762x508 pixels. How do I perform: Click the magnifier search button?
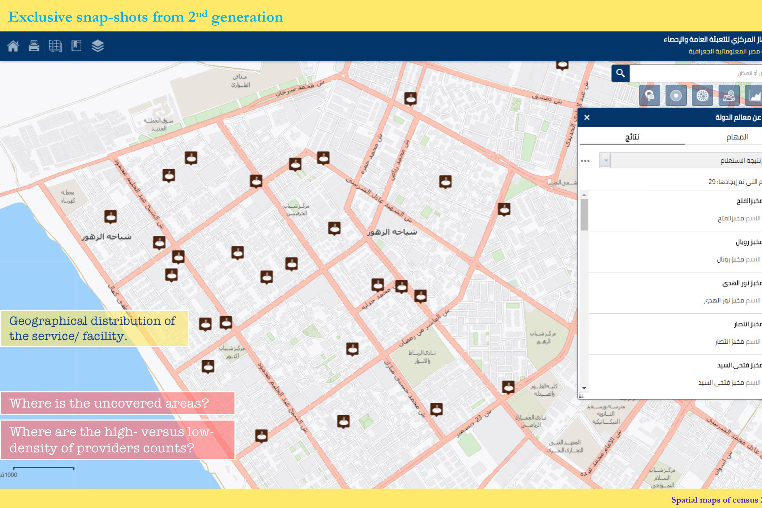pyautogui.click(x=620, y=73)
